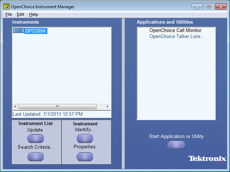Click the instruments list right scroll arrow
The image size is (230, 172).
[107, 107]
